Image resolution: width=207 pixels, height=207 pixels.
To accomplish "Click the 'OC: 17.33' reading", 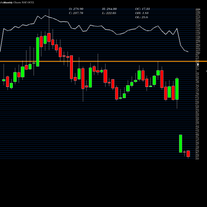I will [142, 9].
